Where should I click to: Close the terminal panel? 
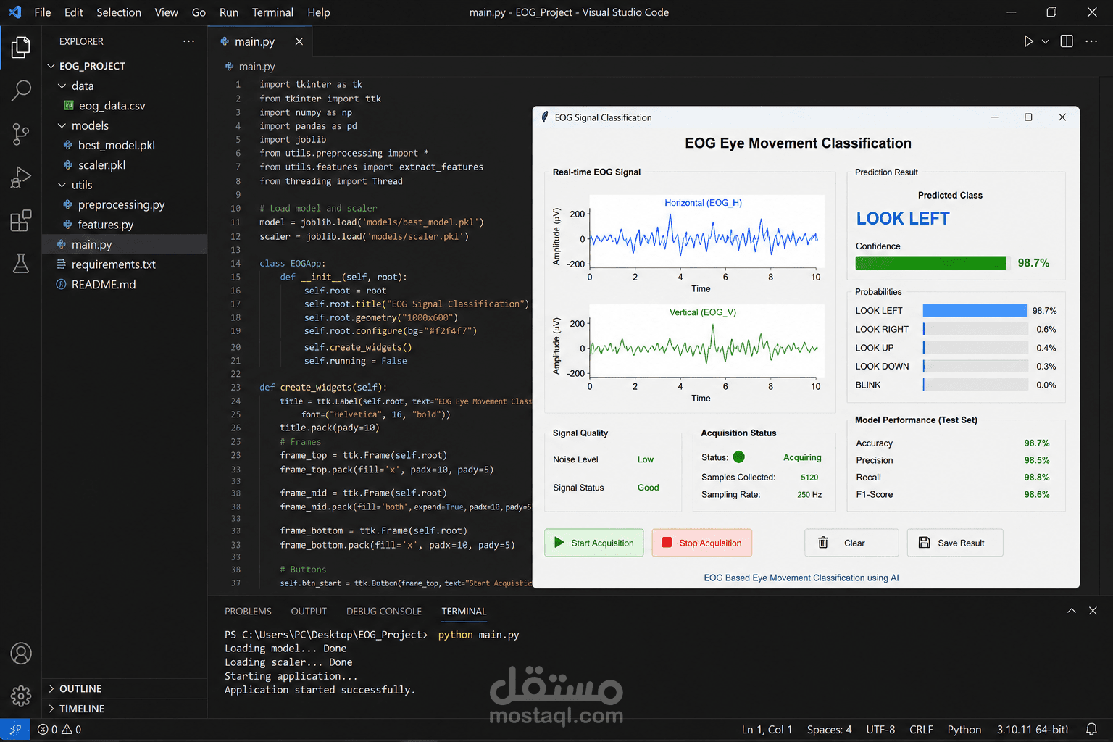click(1093, 611)
